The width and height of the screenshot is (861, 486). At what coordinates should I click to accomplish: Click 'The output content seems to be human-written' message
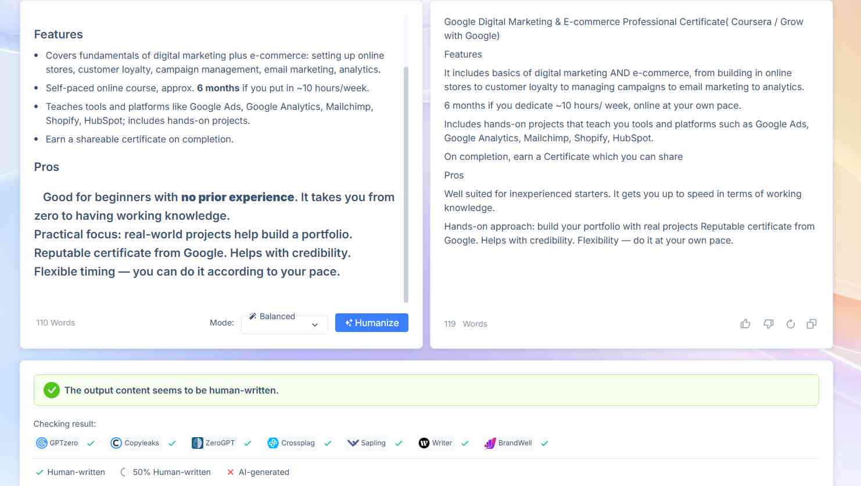click(x=171, y=390)
